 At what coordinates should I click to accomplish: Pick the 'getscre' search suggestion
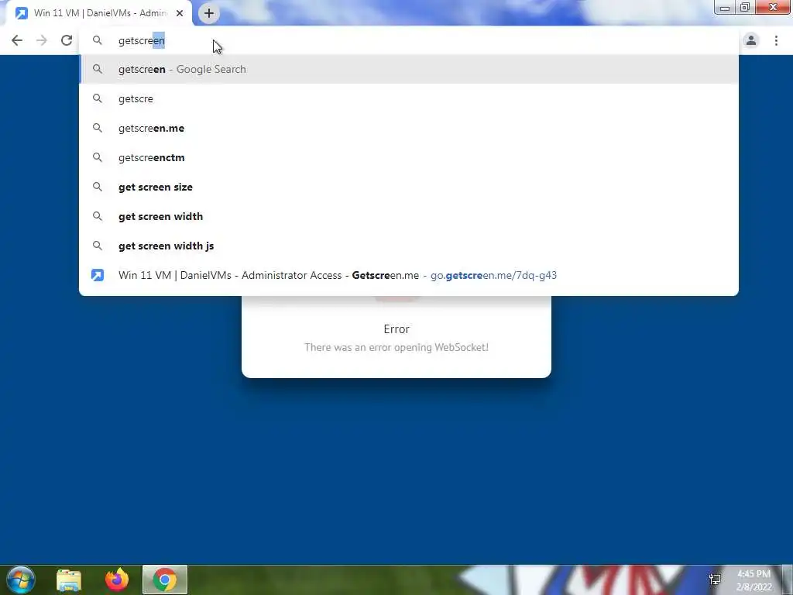tap(409, 98)
